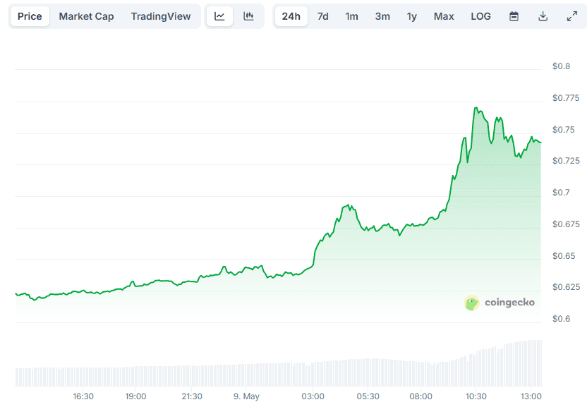
Task: Click the $0.625 axis label
Action: (x=566, y=287)
